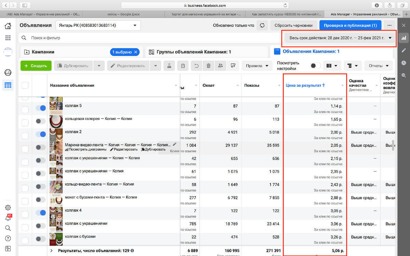This screenshot has height=256, width=410.
Task: Switch to the кейсы – Google Диск browser tab
Action: click(123, 14)
